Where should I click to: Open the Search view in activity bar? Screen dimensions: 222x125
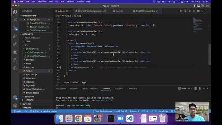coord(15,20)
